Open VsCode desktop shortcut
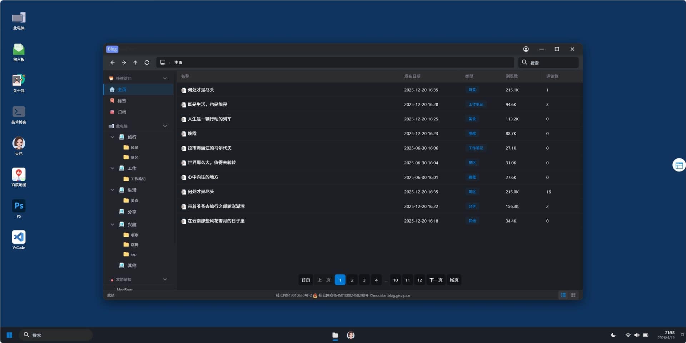686x343 pixels. [19, 239]
